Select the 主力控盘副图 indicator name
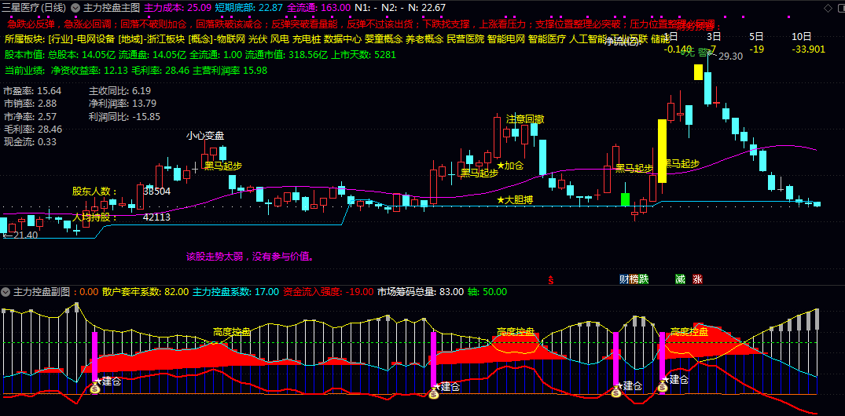Screen dimensions: 845x416 [x=42, y=292]
